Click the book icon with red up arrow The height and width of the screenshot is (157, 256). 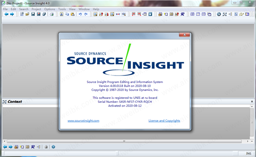click(177, 14)
